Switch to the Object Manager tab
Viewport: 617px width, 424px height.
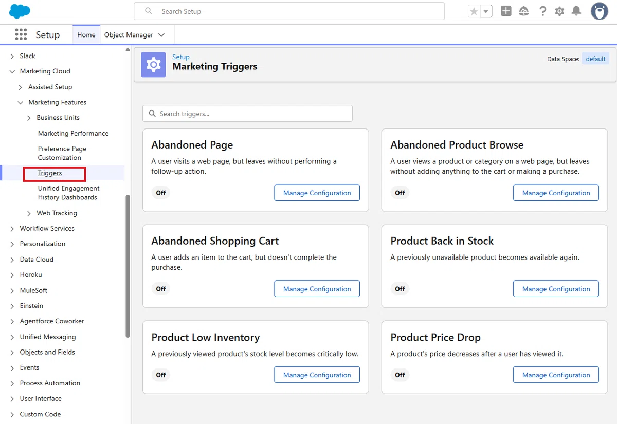[129, 35]
